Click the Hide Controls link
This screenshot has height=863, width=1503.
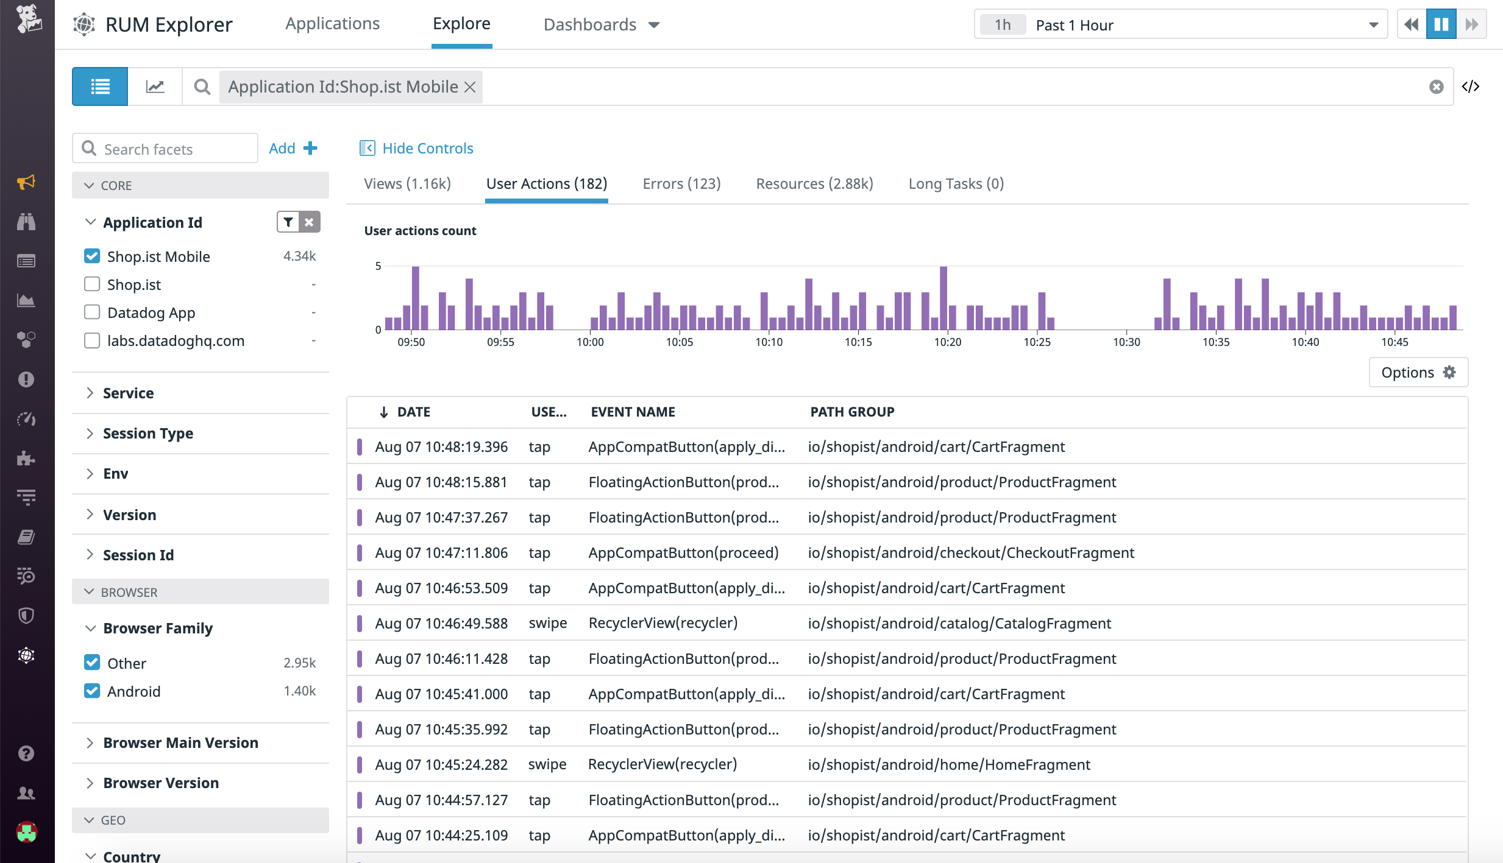click(x=427, y=148)
